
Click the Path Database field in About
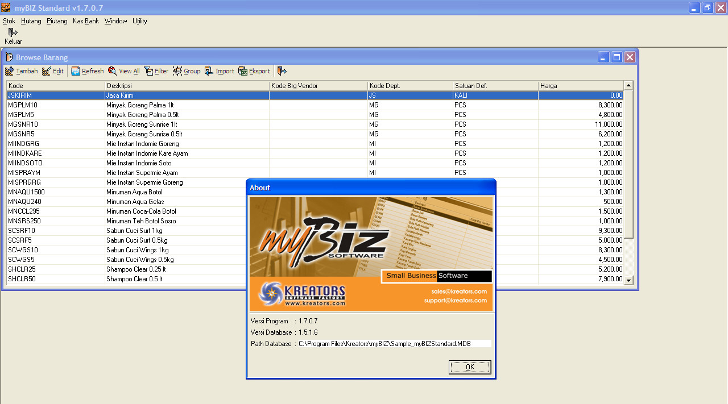[394, 344]
